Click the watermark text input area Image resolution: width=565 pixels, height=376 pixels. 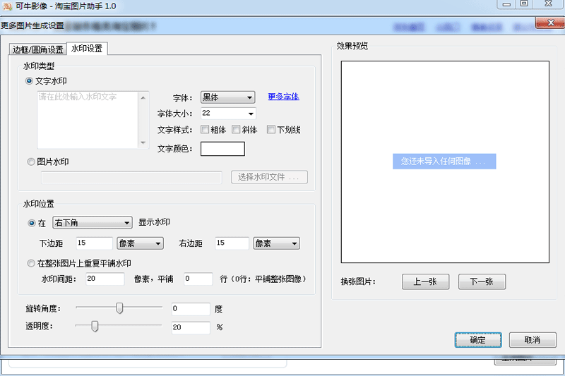pyautogui.click(x=88, y=120)
